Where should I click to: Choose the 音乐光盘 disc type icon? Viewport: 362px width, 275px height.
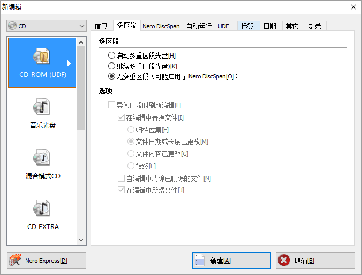pos(41,107)
